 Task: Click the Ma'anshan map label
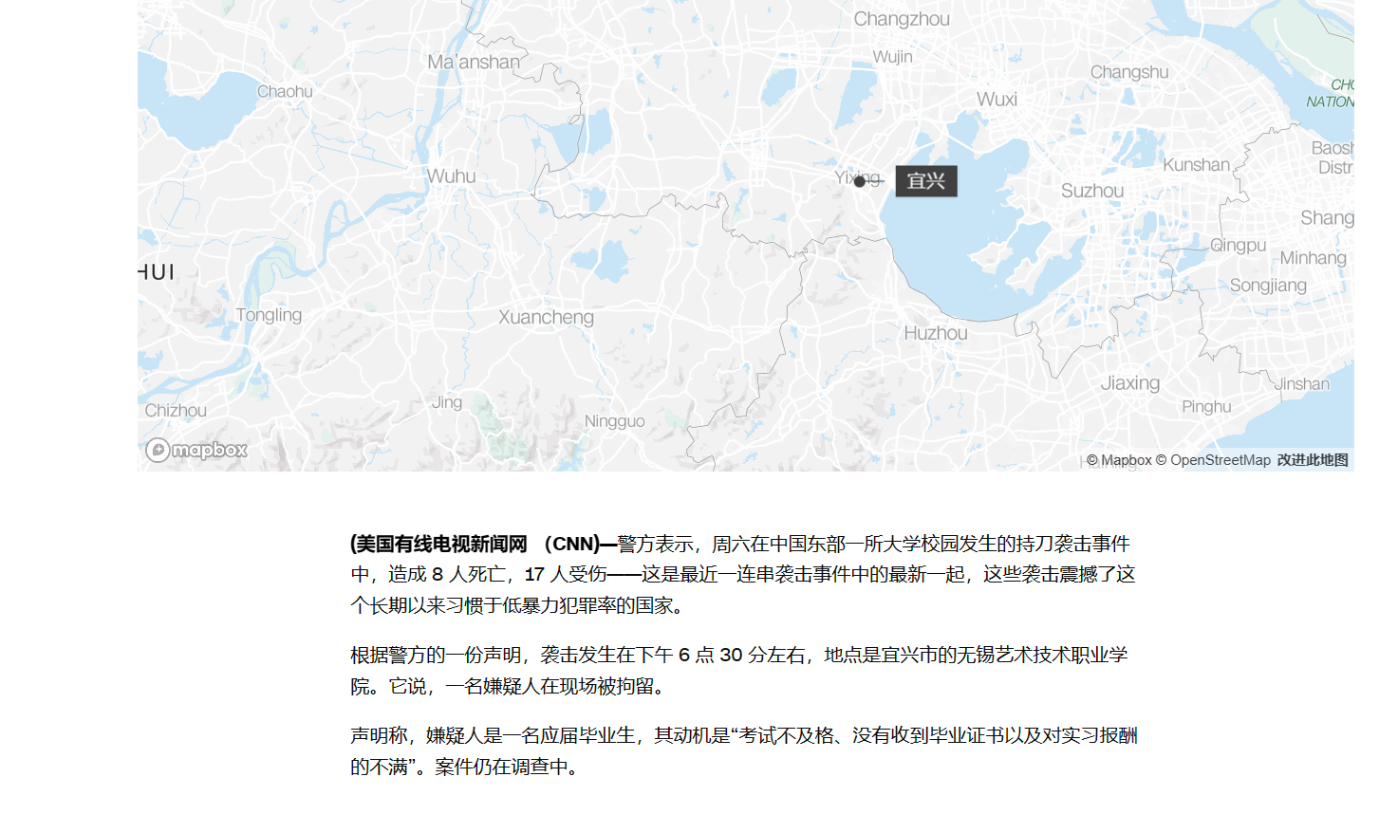[474, 62]
